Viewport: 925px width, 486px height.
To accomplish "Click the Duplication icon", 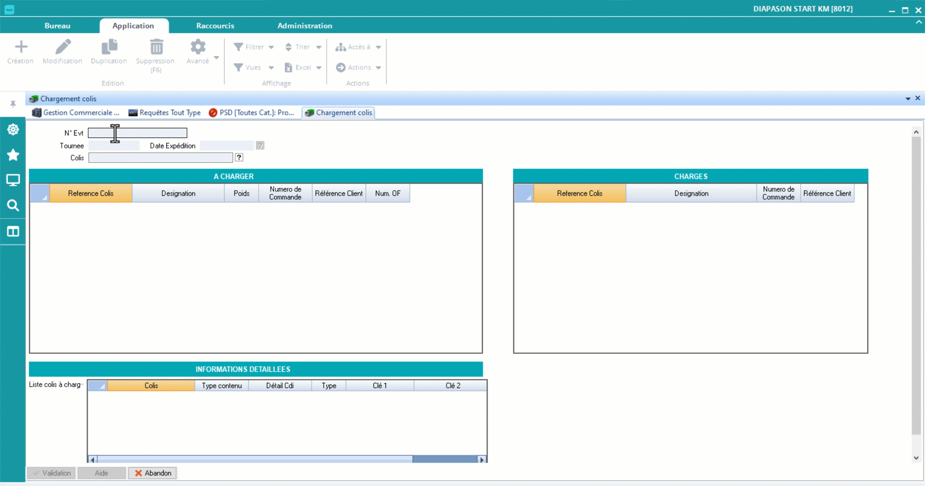I will point(109,47).
